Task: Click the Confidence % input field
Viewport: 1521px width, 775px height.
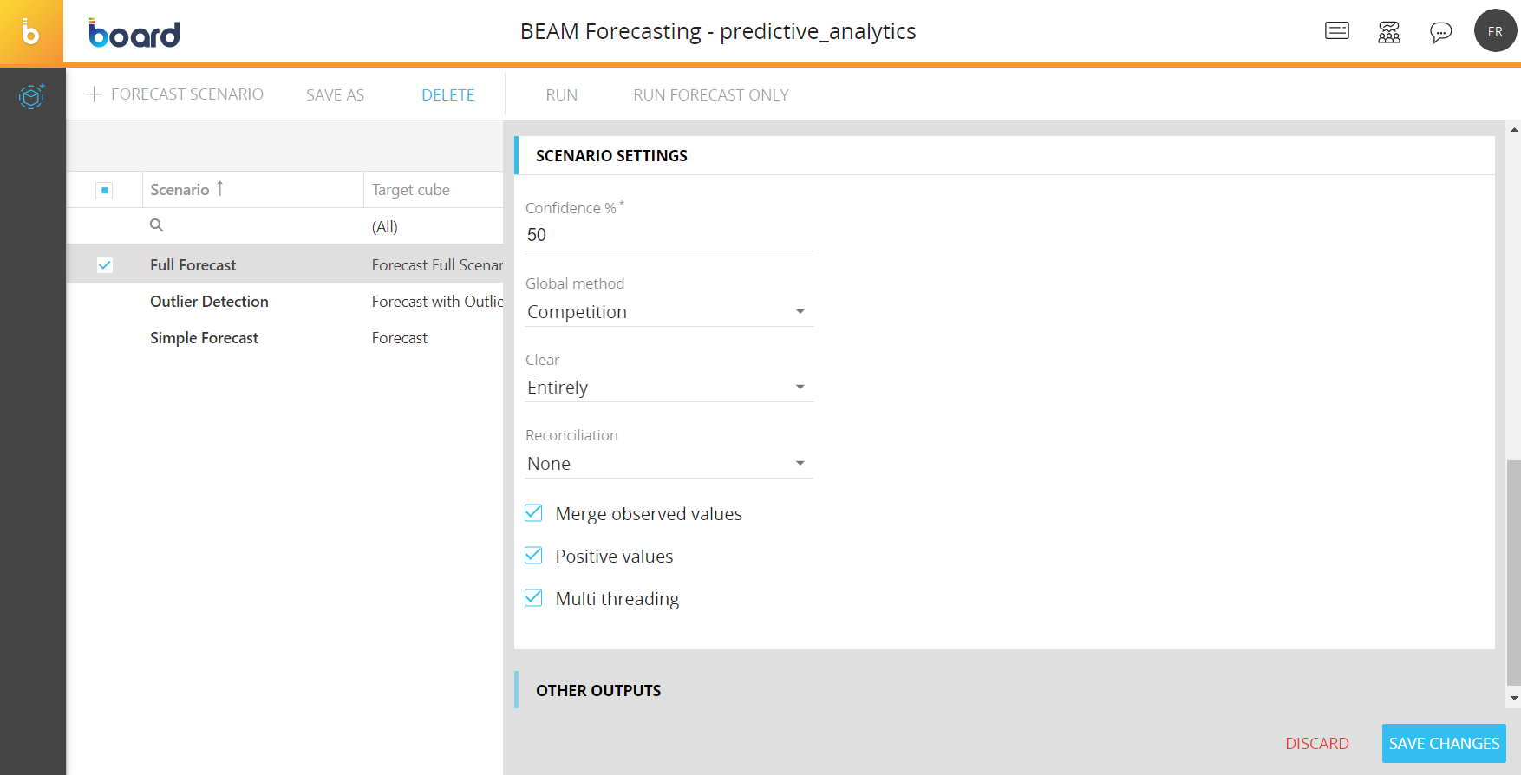Action: coord(668,235)
